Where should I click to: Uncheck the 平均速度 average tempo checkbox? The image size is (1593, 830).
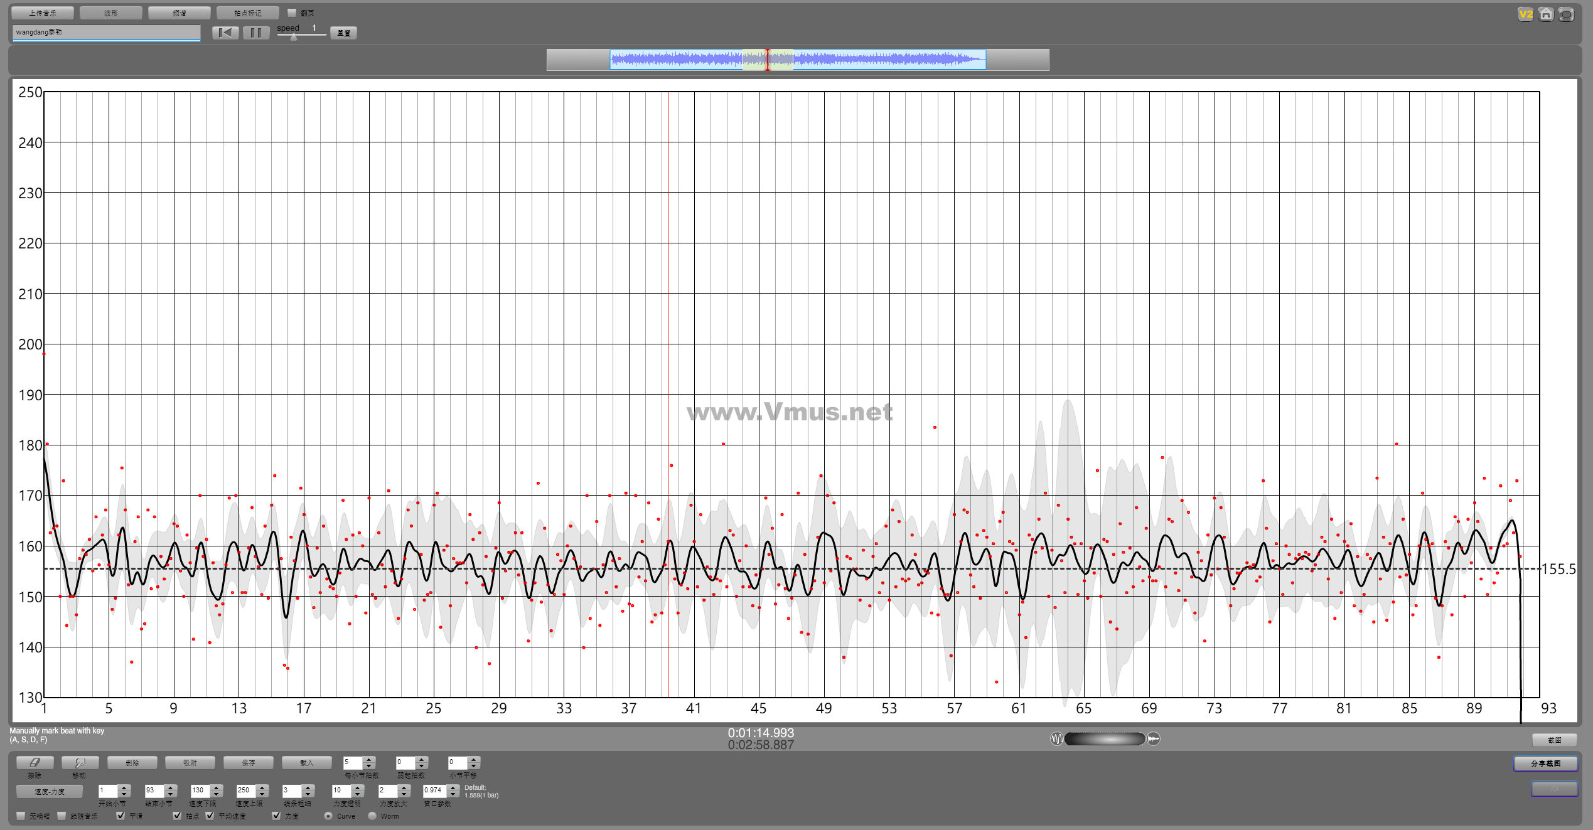[x=210, y=816]
